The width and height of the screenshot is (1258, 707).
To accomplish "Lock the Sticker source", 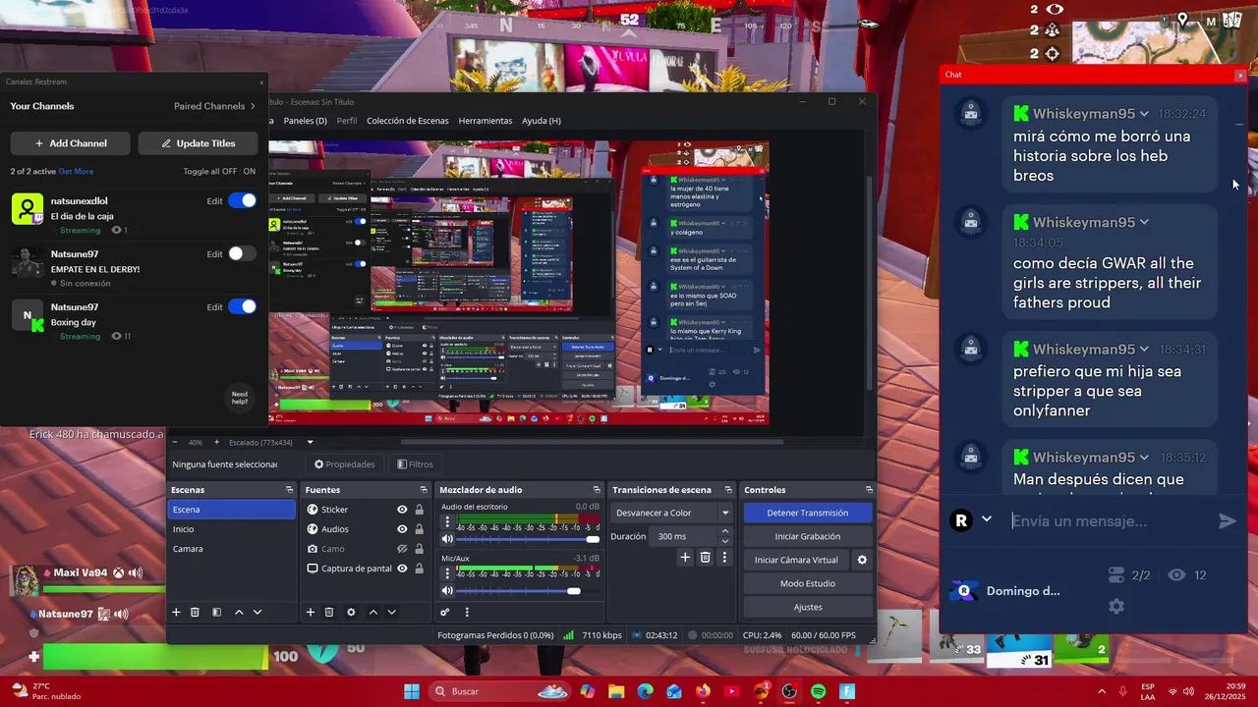I will 420,510.
